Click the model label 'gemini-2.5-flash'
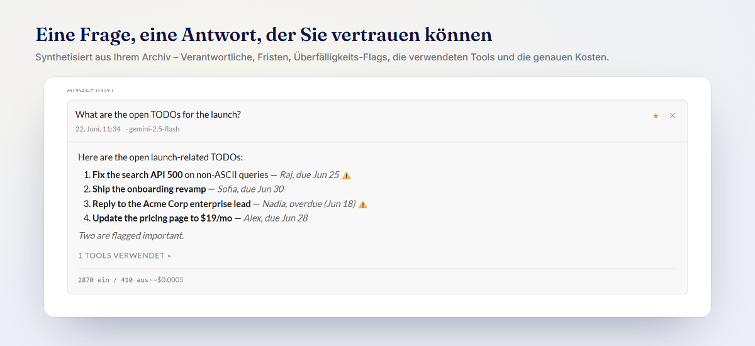The image size is (755, 346). [154, 129]
